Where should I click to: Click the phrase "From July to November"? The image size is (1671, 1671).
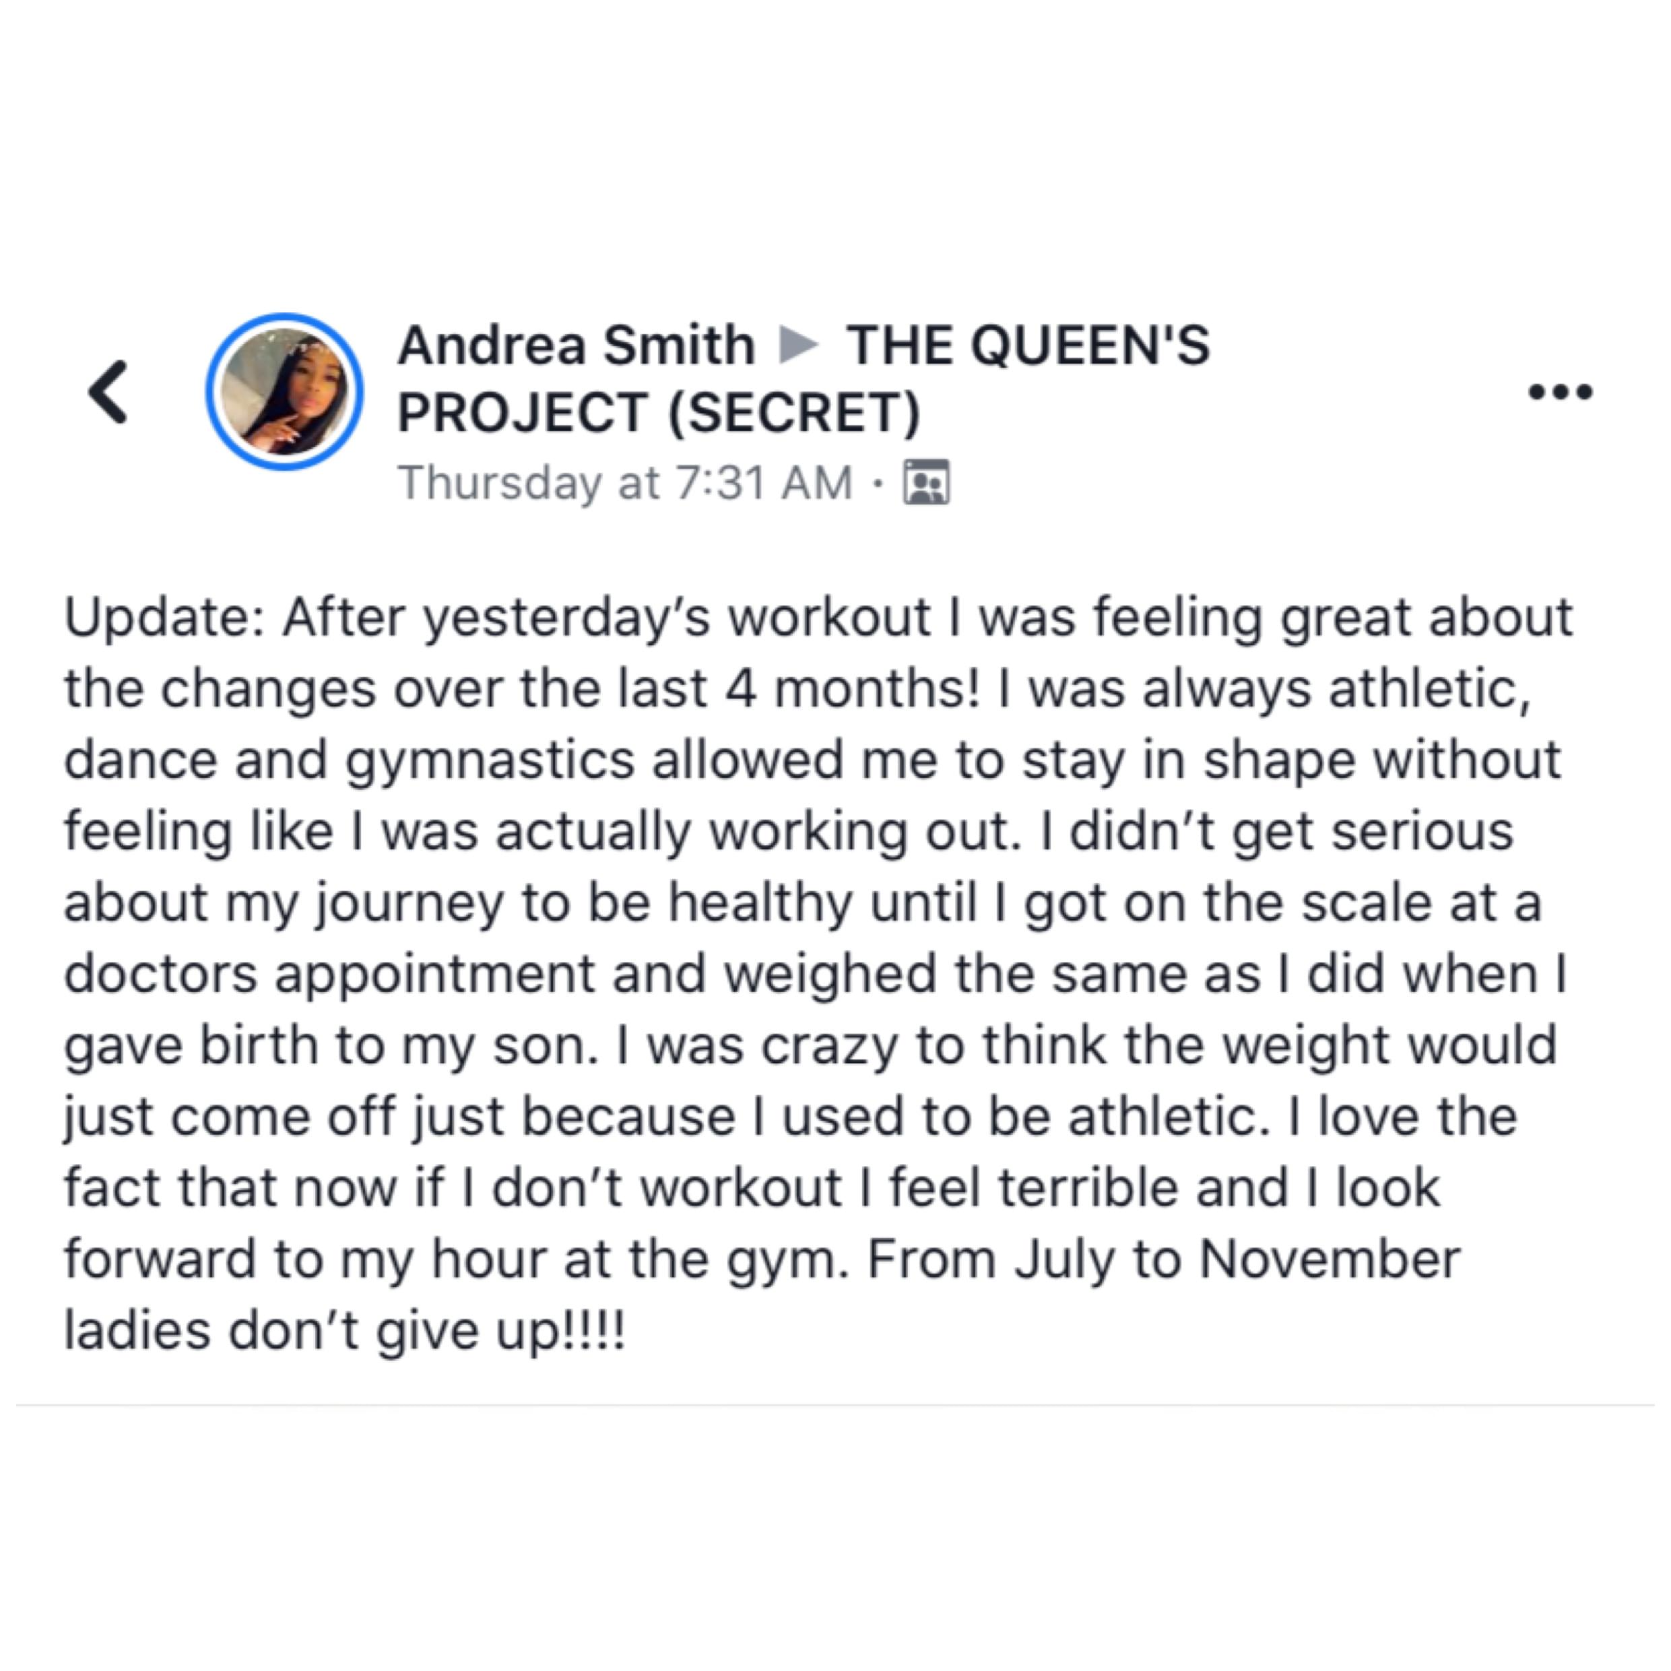[x=1163, y=1259]
